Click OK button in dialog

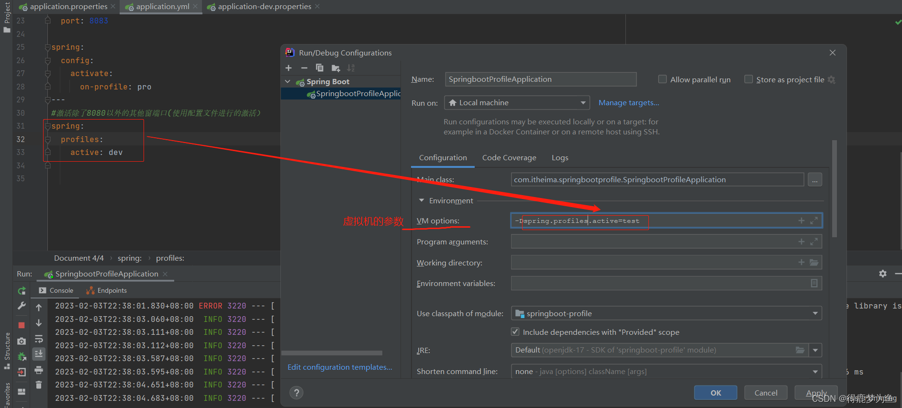click(716, 393)
